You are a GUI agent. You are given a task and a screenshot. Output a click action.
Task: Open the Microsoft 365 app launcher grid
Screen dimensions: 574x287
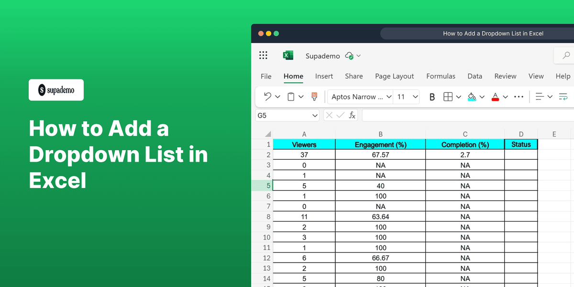pos(263,55)
